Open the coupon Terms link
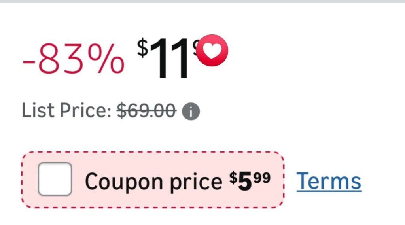The image size is (405, 225). (329, 181)
